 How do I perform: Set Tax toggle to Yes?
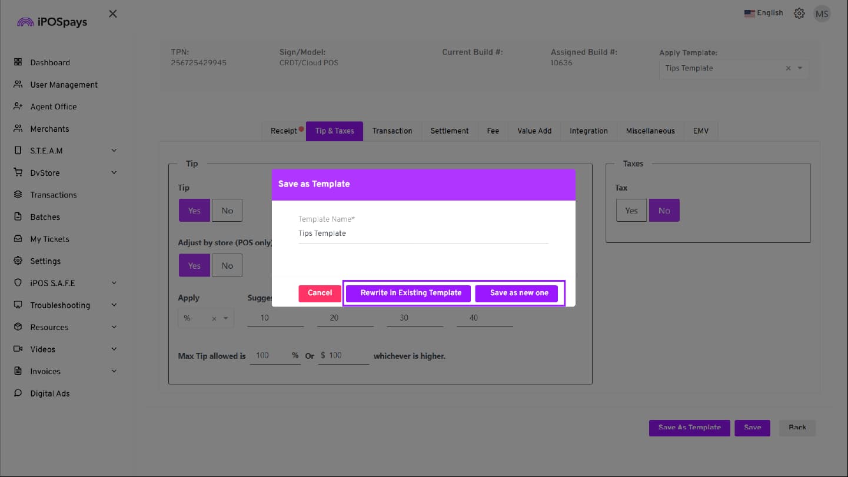pyautogui.click(x=631, y=211)
